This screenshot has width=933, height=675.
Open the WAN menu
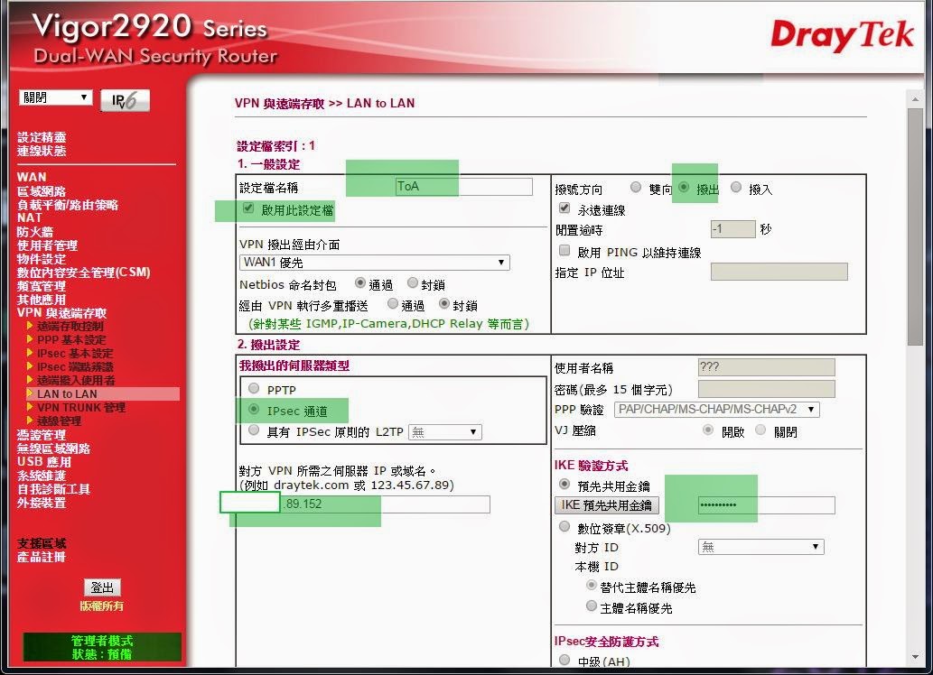coord(32,177)
